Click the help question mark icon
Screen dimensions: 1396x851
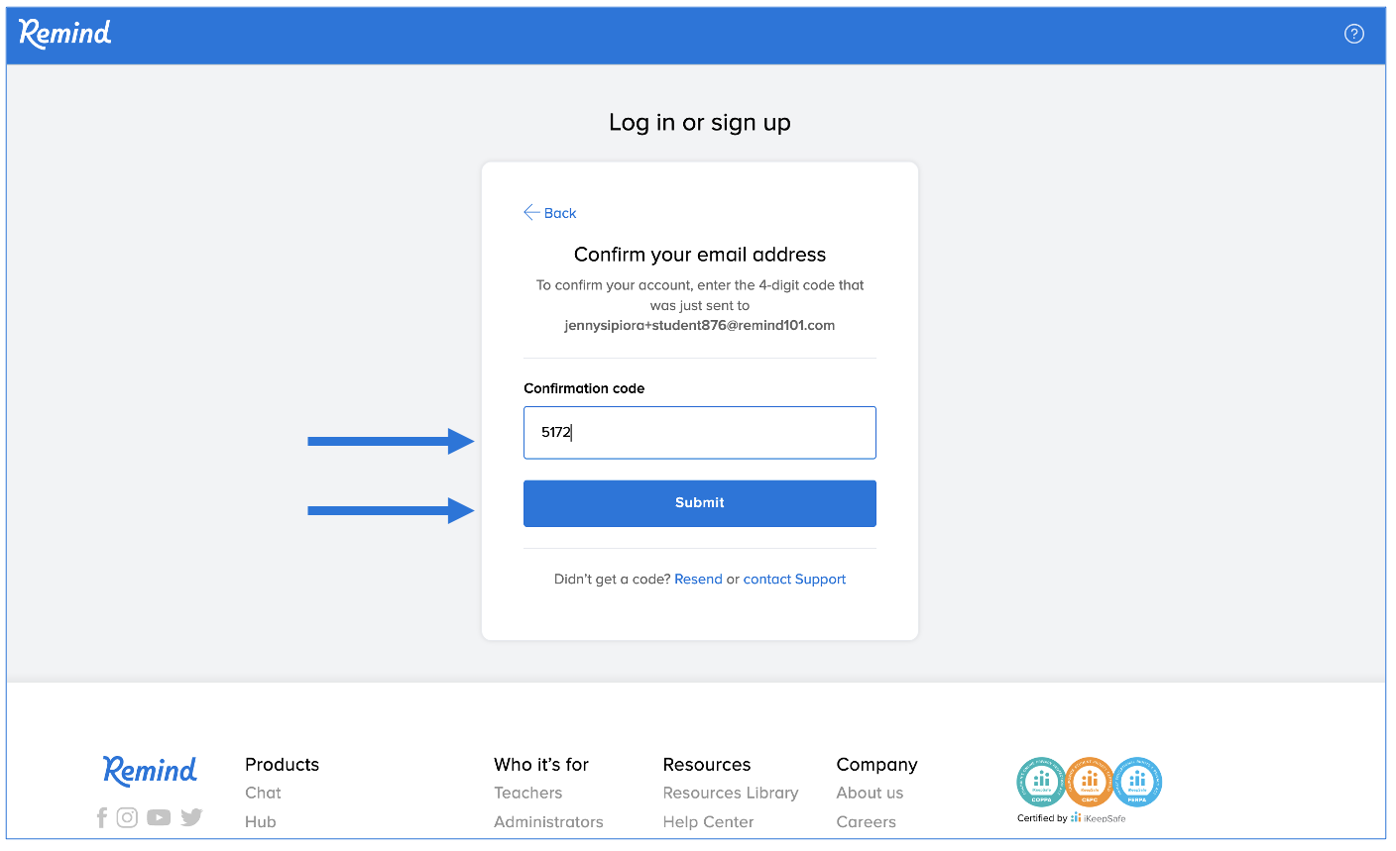click(x=1353, y=34)
